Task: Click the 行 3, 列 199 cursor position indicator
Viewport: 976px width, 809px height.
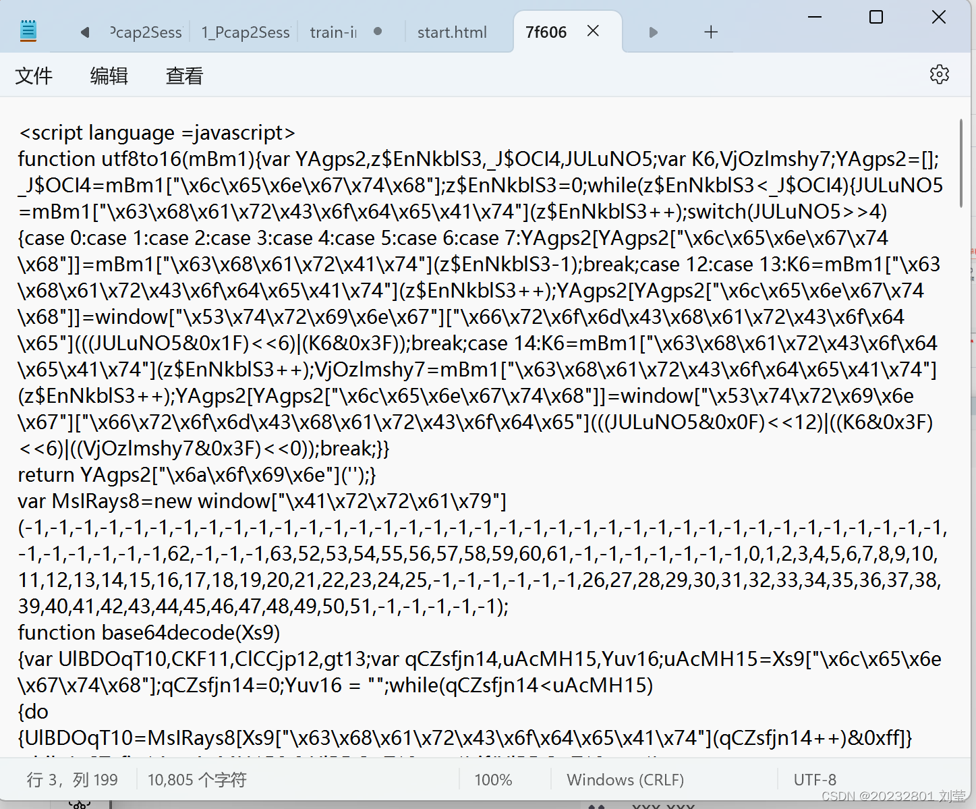Action: pyautogui.click(x=72, y=780)
